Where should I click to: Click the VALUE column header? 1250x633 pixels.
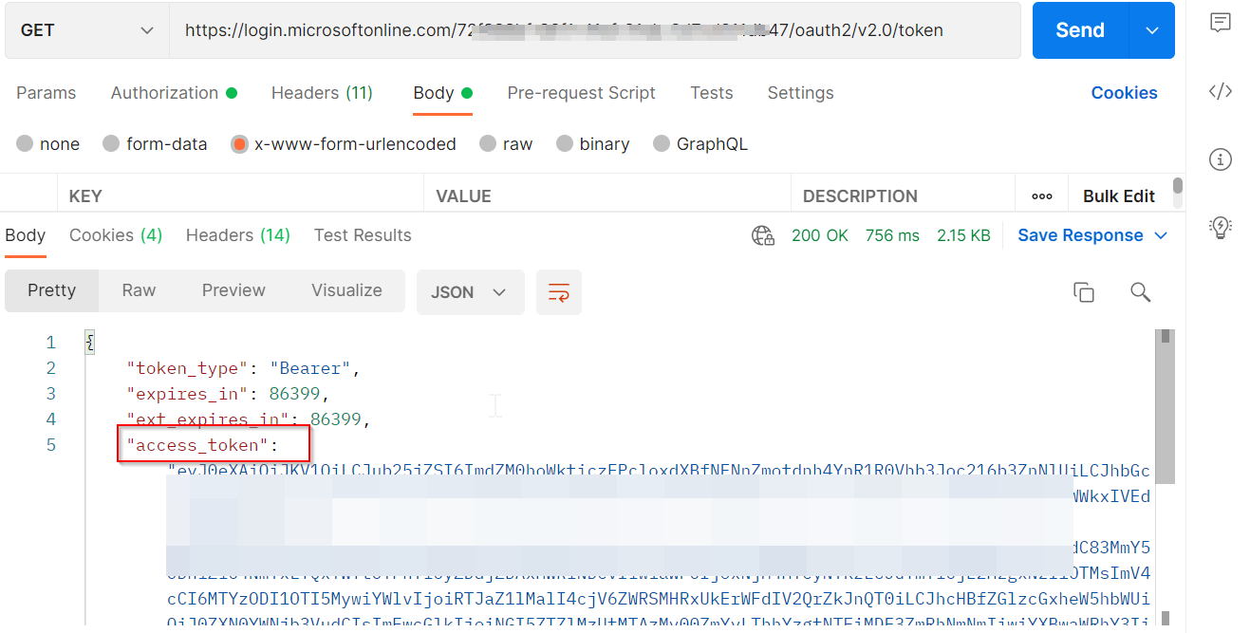pos(463,196)
